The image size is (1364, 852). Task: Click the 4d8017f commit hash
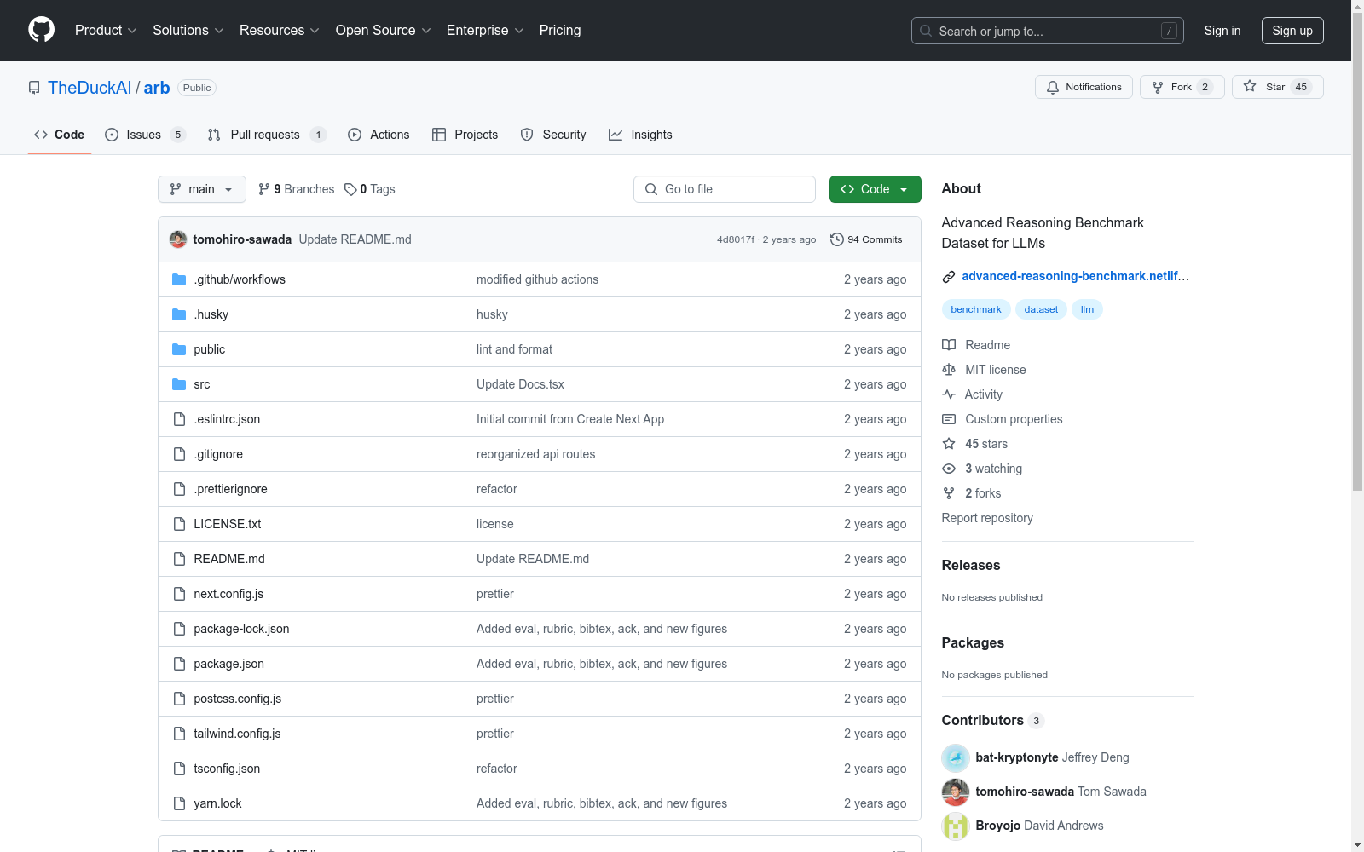pyautogui.click(x=736, y=239)
